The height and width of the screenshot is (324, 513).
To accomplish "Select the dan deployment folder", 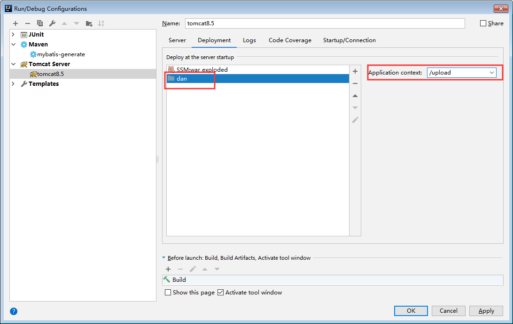I will pos(258,78).
